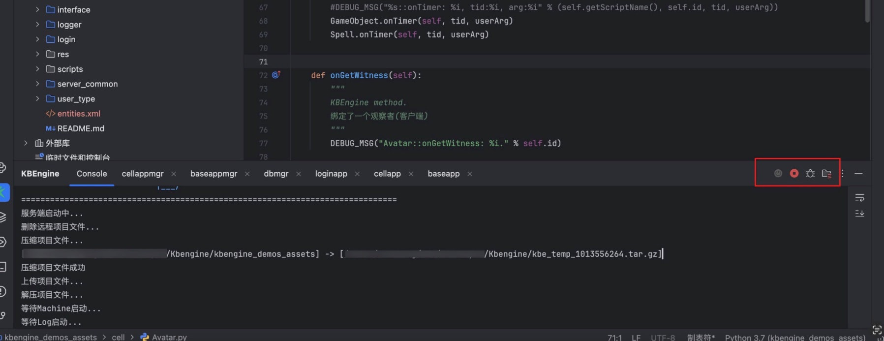Open entities.xml in the project tree
The height and width of the screenshot is (341, 884).
point(78,114)
